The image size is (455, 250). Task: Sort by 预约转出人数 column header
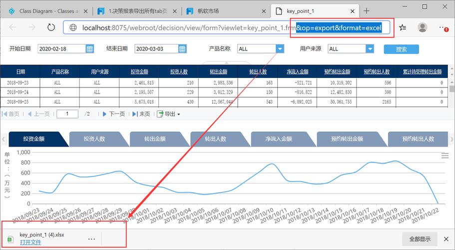click(377, 71)
